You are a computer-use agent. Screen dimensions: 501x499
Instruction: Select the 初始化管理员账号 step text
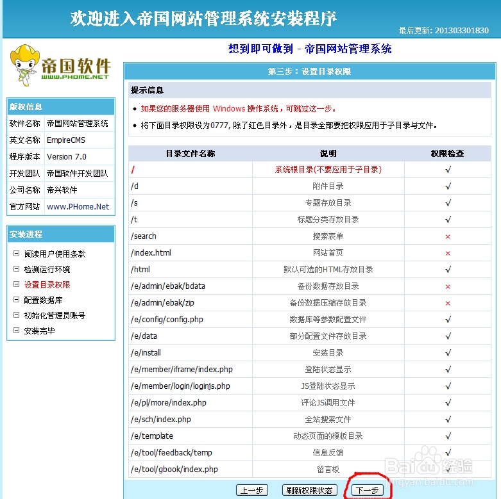[55, 316]
